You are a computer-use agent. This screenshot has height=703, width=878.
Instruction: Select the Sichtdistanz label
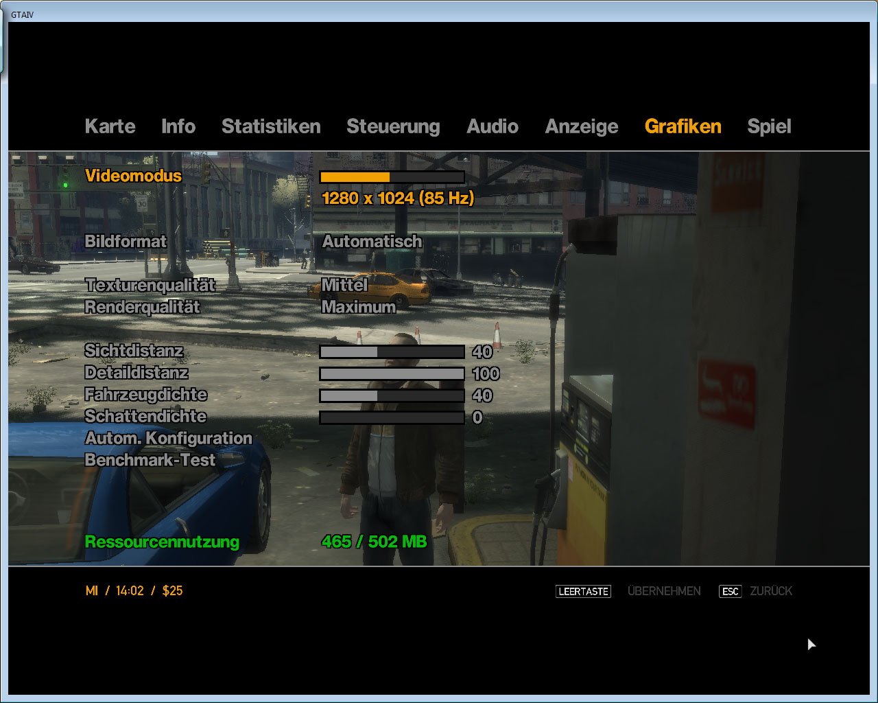coord(134,351)
